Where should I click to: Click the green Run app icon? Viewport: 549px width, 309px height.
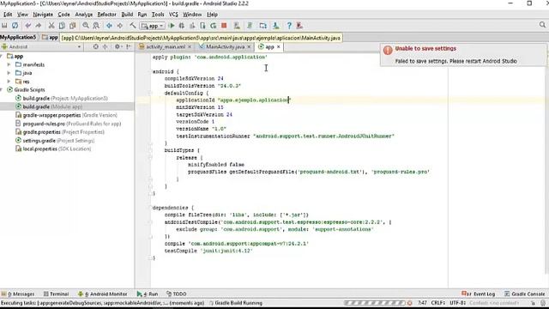point(172,26)
